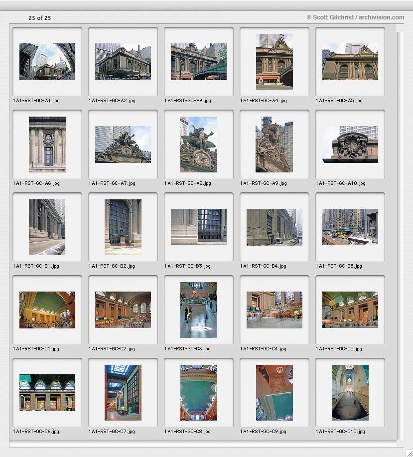413x457 pixels.
Task: Select street view thumbnail 1A1-RST-GC-B5.jpg
Action: (x=350, y=227)
